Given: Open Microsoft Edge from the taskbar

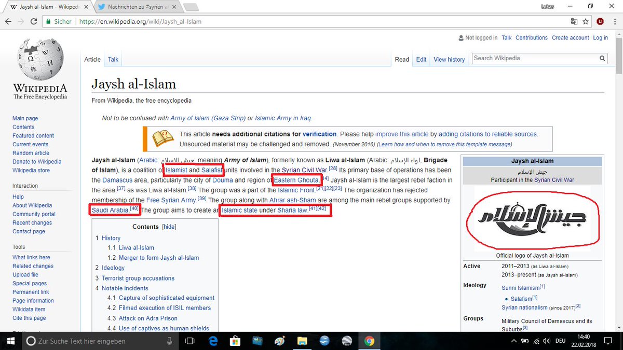Looking at the screenshot, I should click(x=213, y=341).
